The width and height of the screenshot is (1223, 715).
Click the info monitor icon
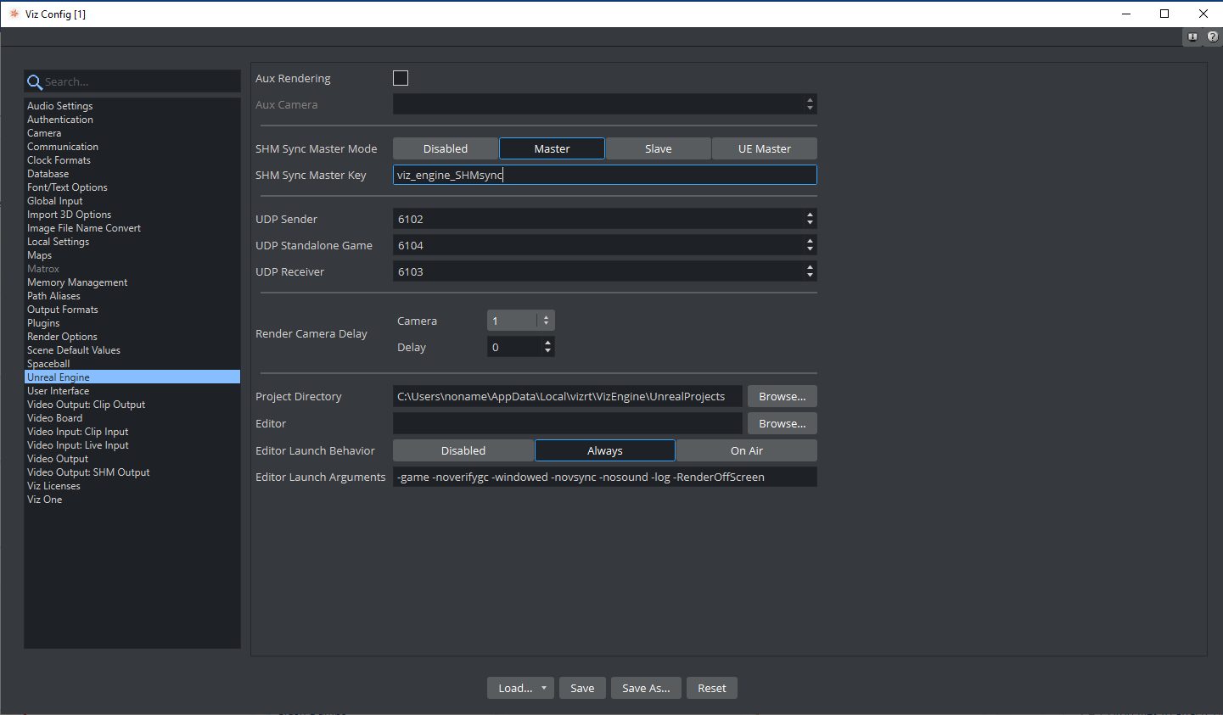(1192, 36)
